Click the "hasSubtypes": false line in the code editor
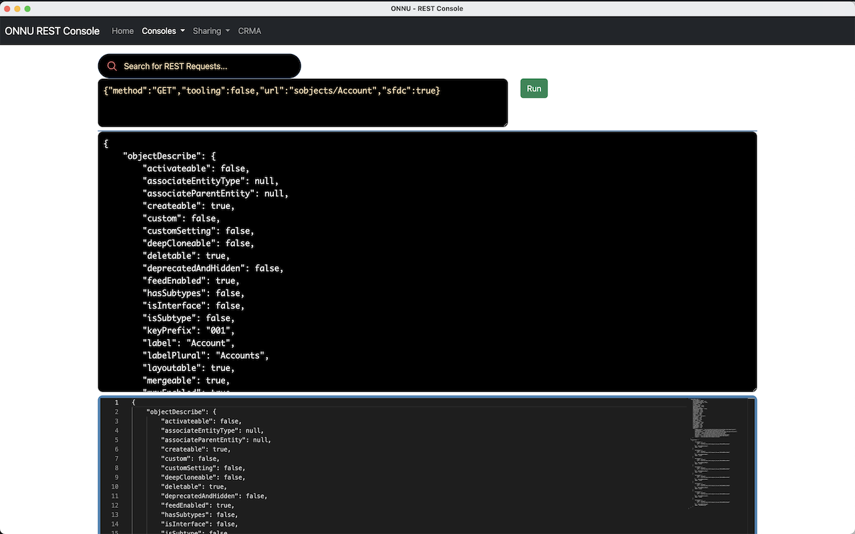The height and width of the screenshot is (534, 855). tap(199, 515)
